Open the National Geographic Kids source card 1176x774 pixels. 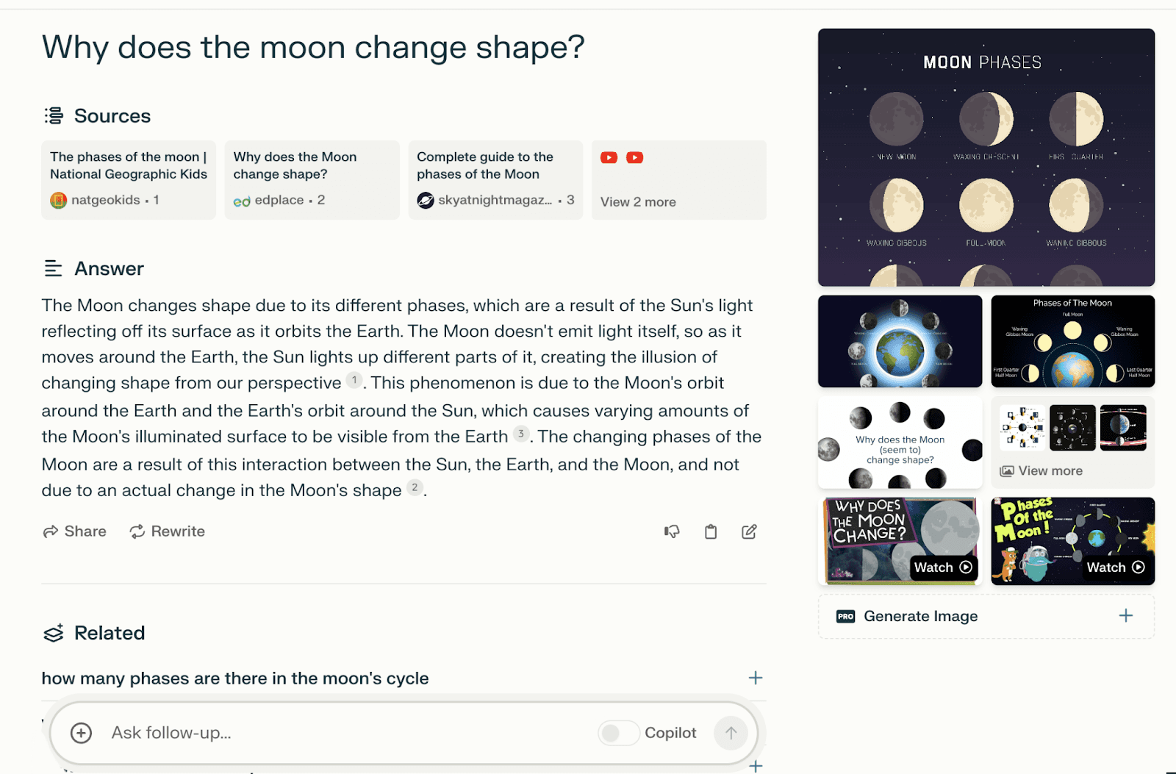(129, 180)
